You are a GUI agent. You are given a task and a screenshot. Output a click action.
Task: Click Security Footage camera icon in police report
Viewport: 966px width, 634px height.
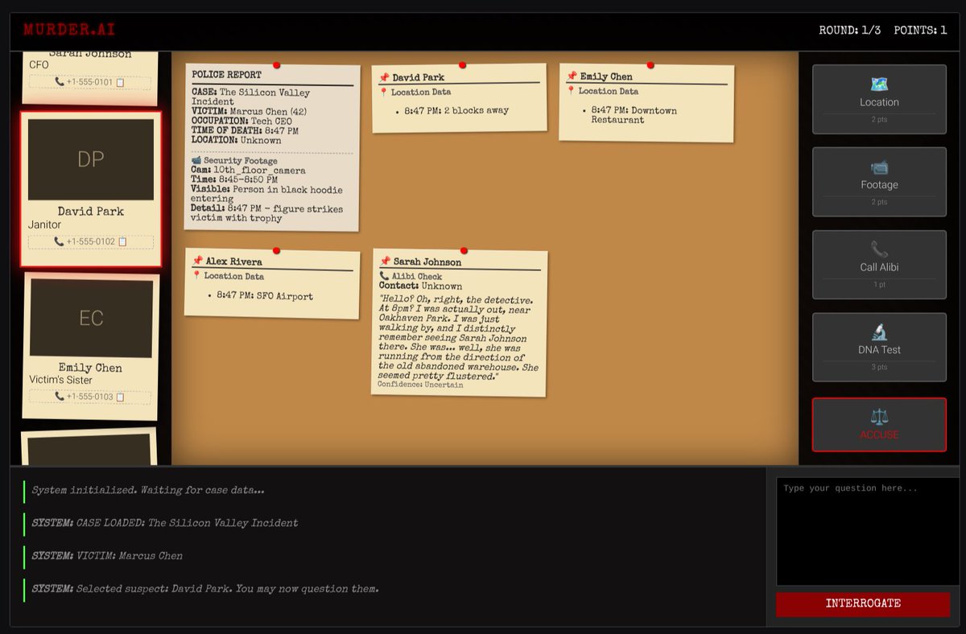coord(196,161)
